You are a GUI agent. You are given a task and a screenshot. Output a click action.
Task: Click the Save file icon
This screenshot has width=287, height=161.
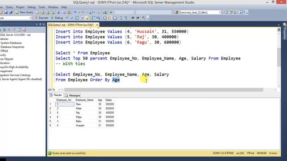6,13
